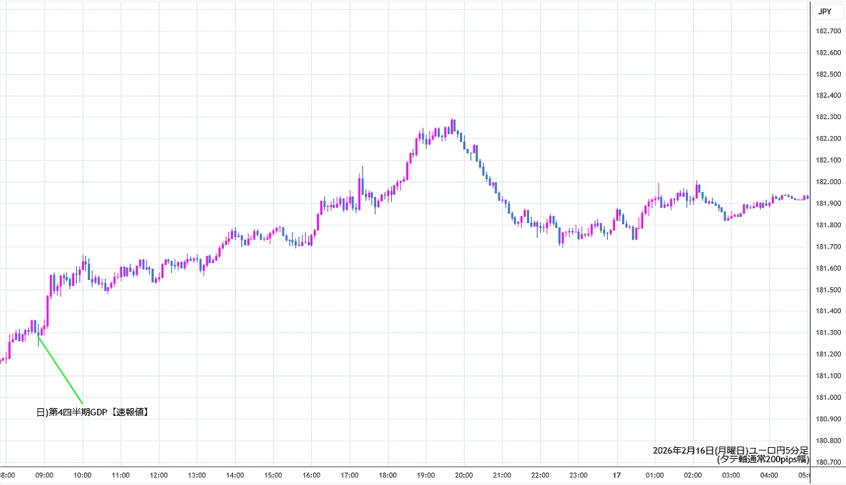Click the candle where the green line starts
Screen dimensions: 846x485
[38, 329]
